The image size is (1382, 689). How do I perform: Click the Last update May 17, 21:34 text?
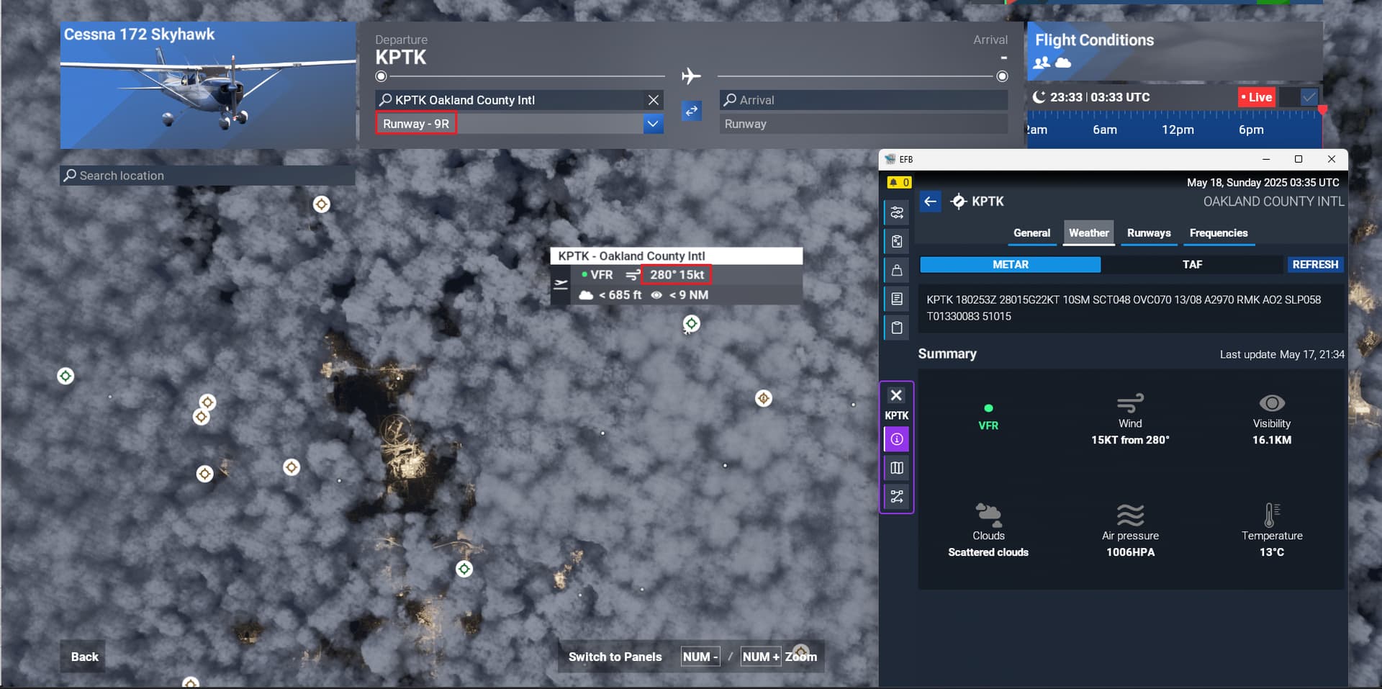point(1282,354)
